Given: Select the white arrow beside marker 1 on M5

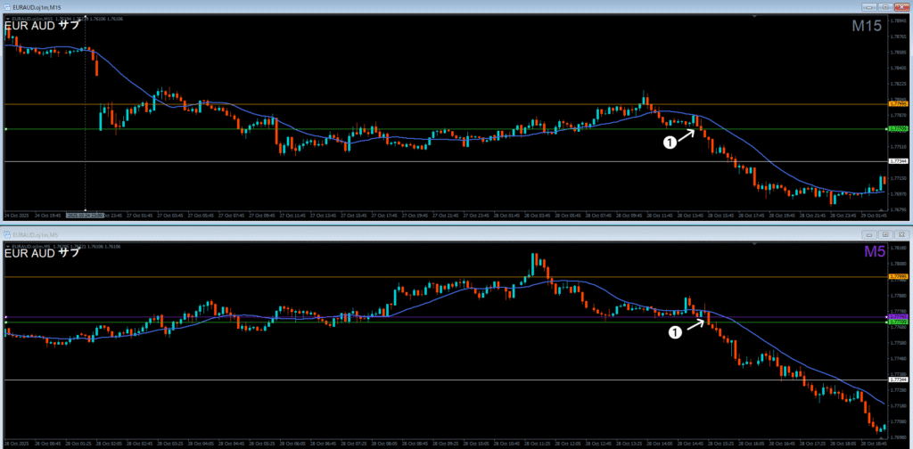Looking at the screenshot, I should [x=695, y=324].
